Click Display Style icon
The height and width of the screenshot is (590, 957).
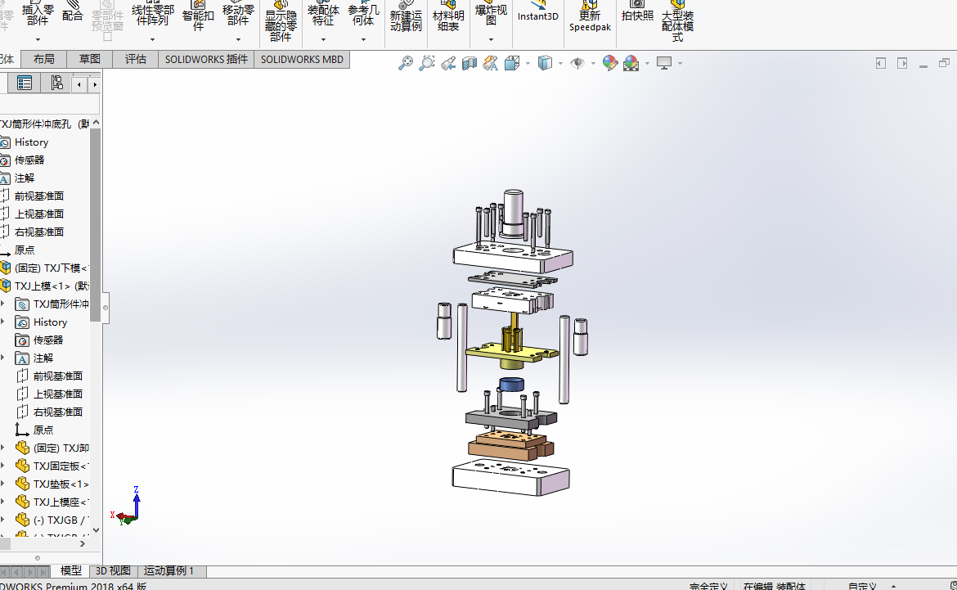coord(545,63)
